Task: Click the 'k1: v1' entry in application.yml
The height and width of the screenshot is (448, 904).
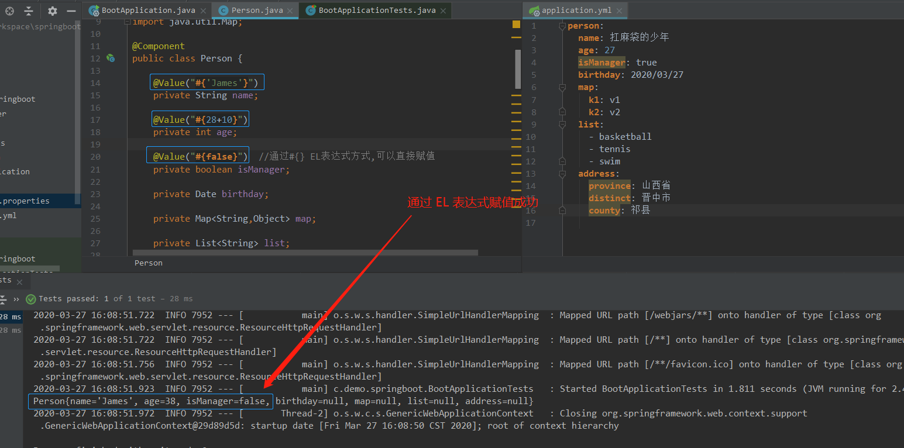Action: pyautogui.click(x=604, y=99)
